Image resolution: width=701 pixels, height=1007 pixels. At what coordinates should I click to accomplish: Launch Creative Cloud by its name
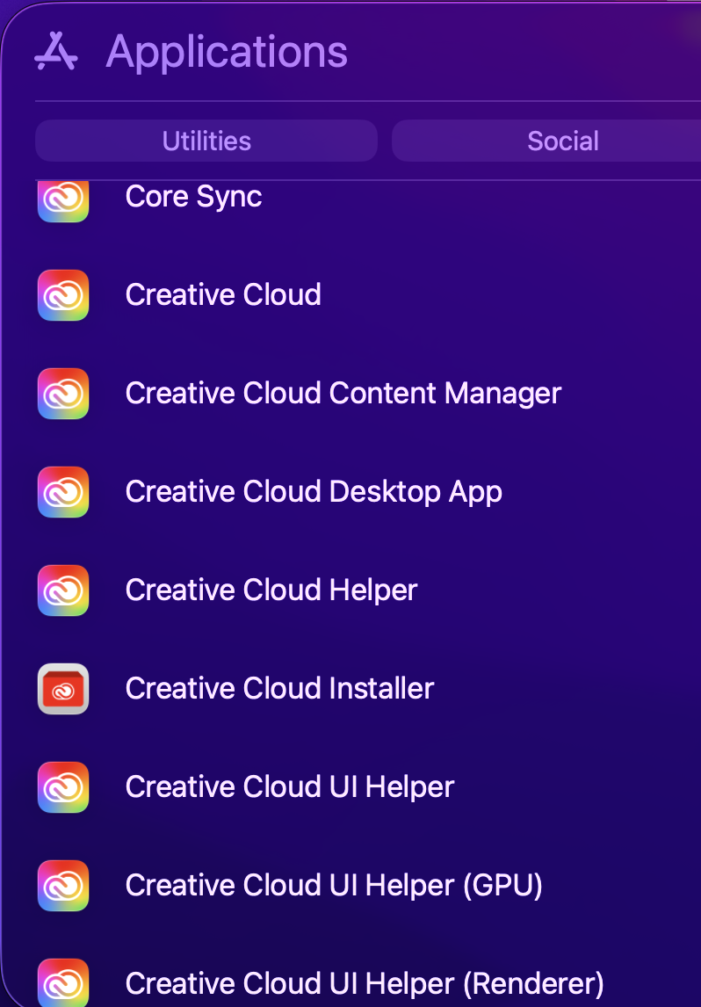[223, 294]
